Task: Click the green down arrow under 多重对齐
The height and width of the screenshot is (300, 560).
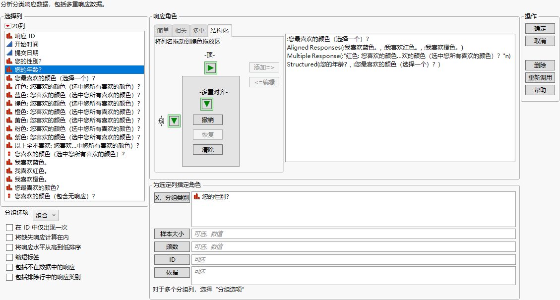Action: click(x=207, y=104)
